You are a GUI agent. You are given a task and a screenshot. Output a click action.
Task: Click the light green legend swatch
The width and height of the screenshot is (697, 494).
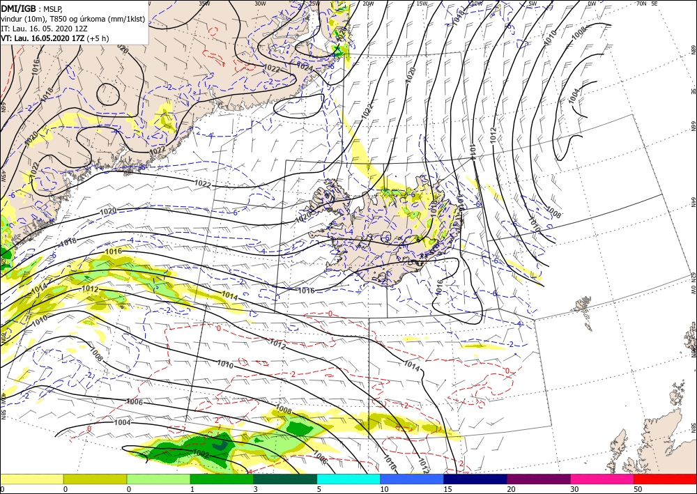tap(158, 479)
